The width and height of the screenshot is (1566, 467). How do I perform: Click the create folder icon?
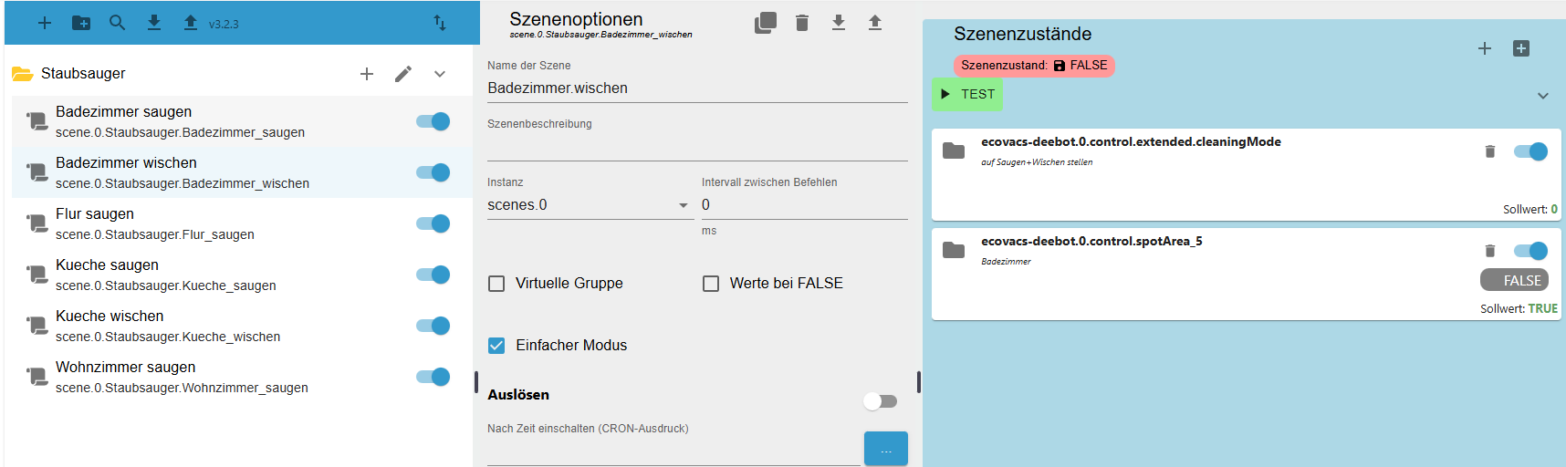coord(81,23)
